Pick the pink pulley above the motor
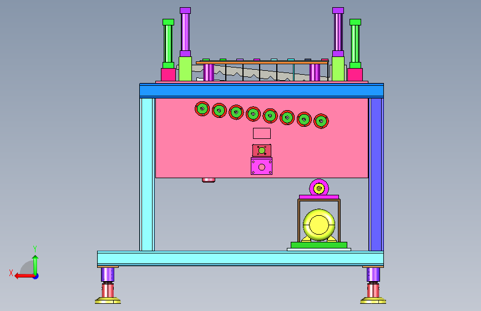The width and height of the screenshot is (481, 311). (319, 188)
